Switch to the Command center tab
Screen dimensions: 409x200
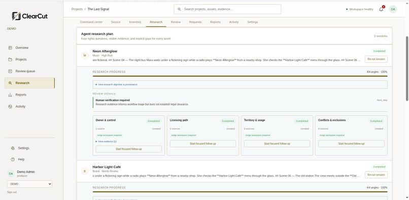91,22
